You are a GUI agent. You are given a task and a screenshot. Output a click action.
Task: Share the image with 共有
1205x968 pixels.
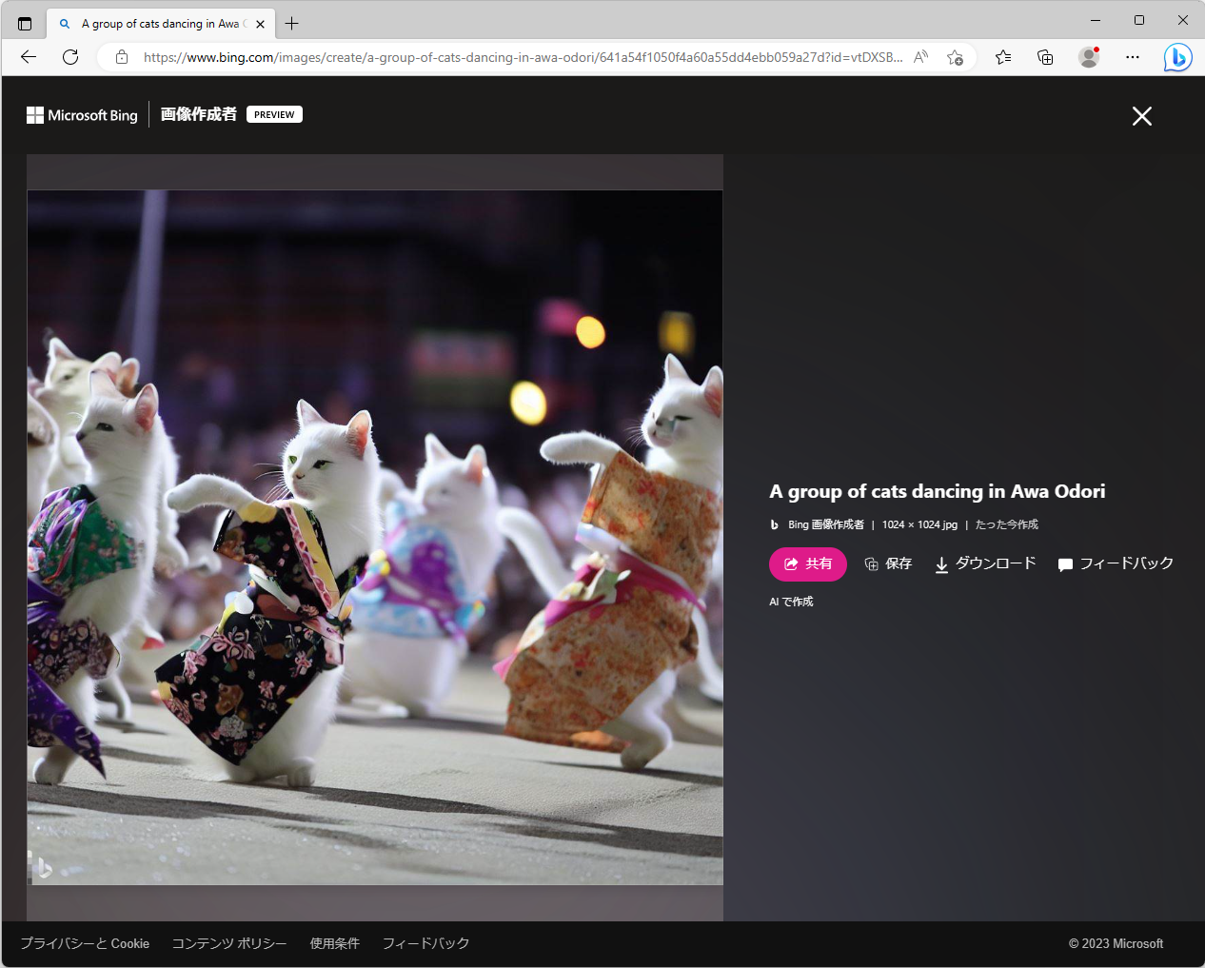pyautogui.click(x=807, y=563)
